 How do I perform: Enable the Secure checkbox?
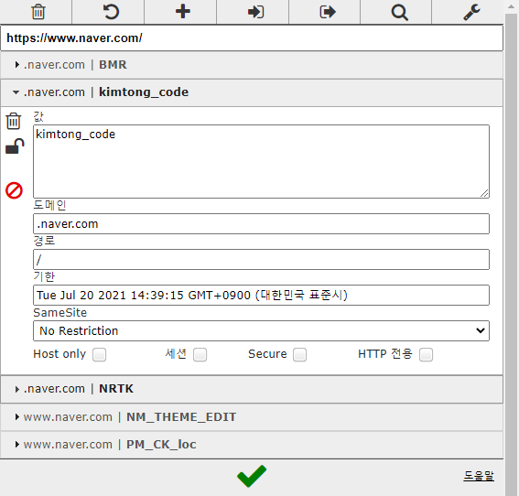299,355
